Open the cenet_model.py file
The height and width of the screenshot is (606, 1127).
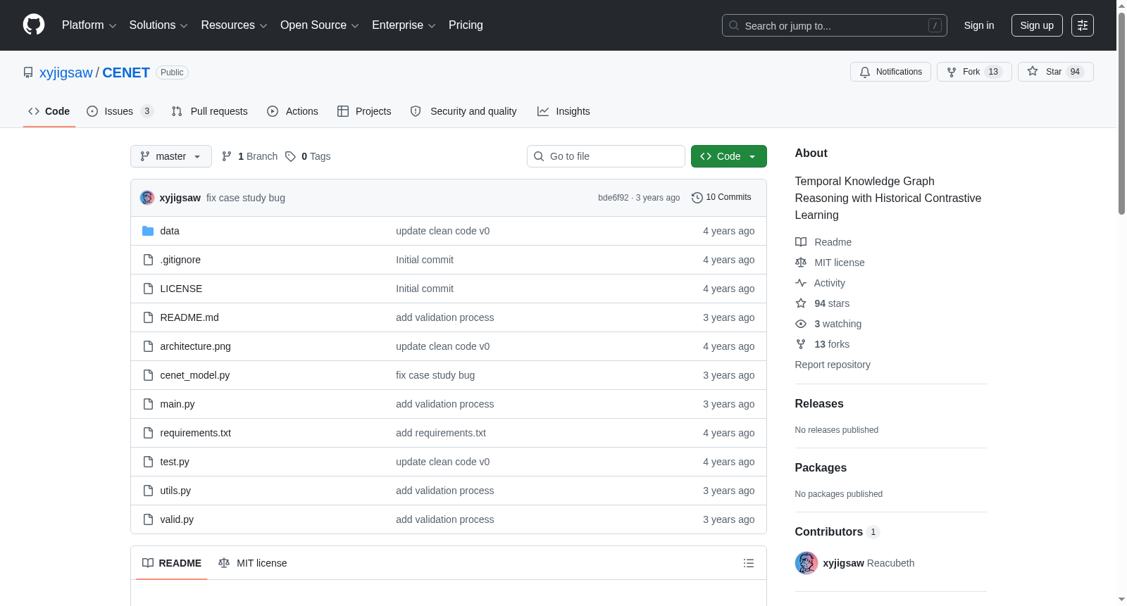[195, 375]
